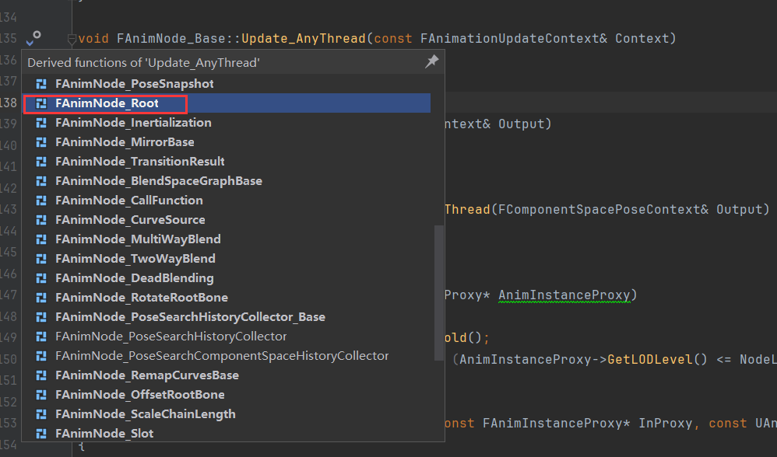Click the icon beside FAnimNode_Inertialization
Screen dimensions: 777x457
coord(41,123)
